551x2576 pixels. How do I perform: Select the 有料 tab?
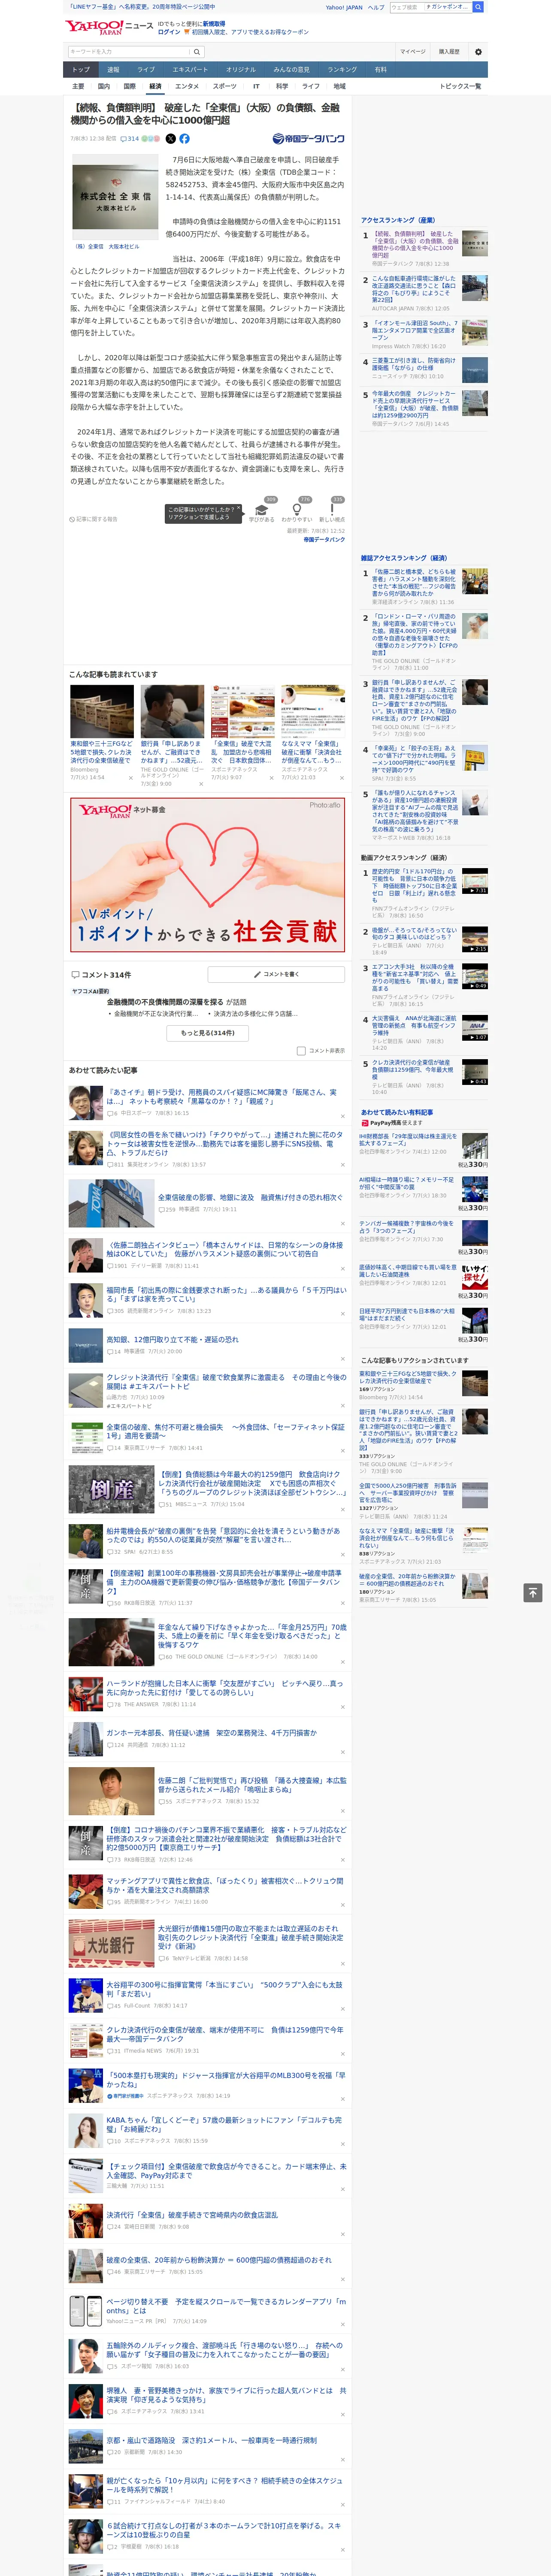pyautogui.click(x=380, y=70)
